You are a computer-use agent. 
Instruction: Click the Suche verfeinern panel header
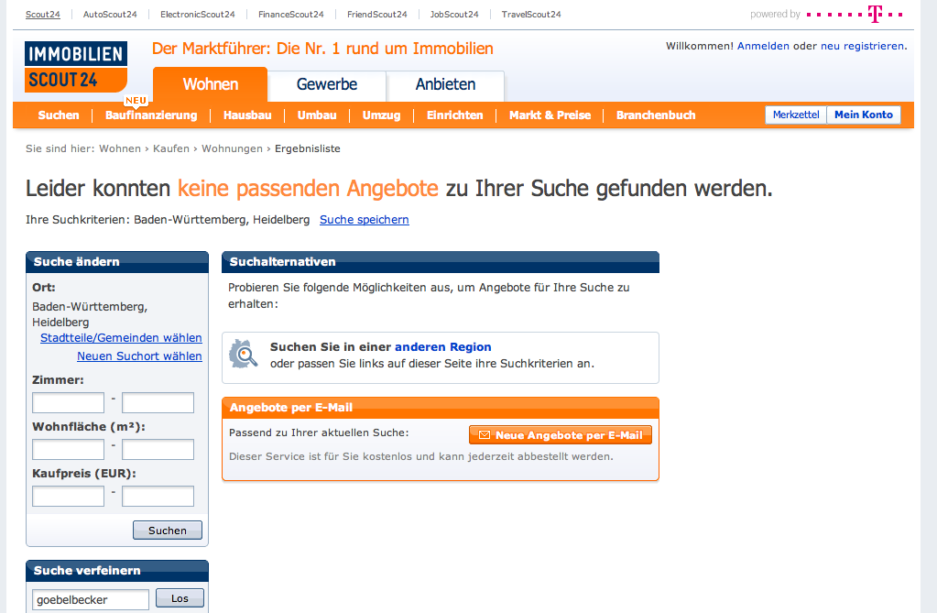click(117, 571)
